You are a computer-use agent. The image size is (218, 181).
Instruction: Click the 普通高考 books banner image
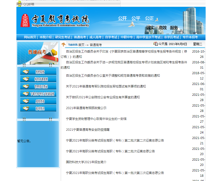38,53
